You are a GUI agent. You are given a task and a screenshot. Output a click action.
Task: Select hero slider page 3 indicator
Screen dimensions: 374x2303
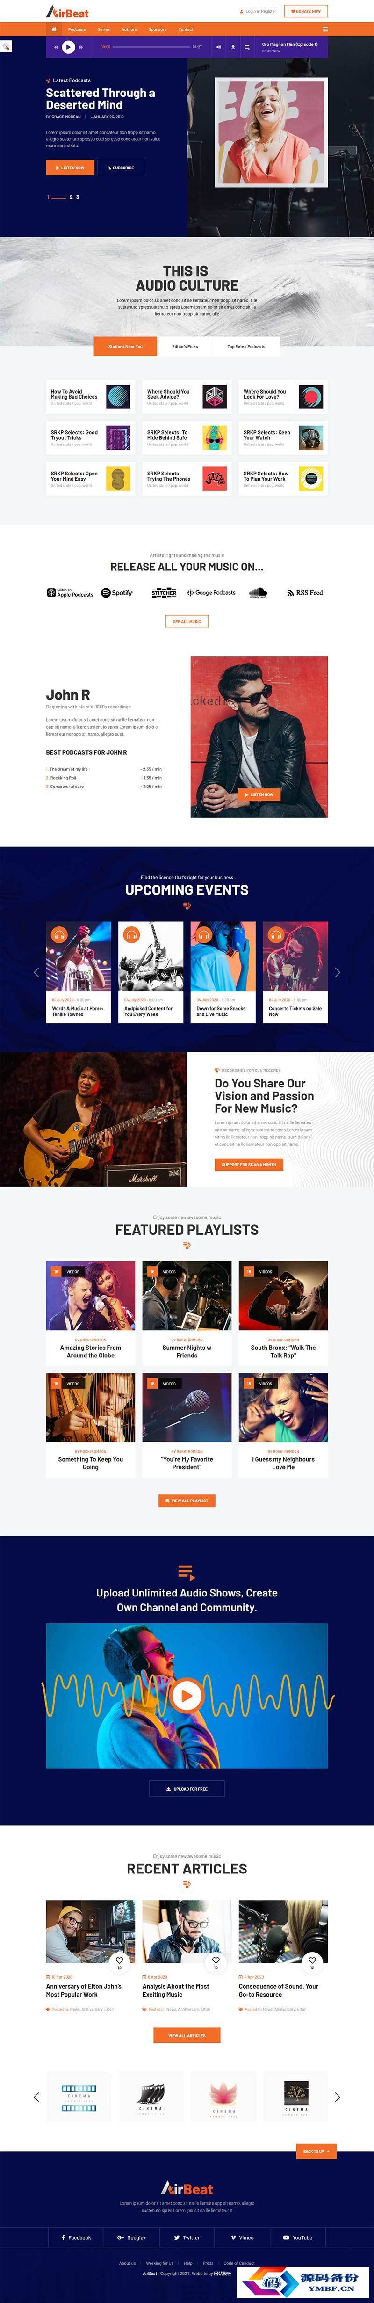[x=78, y=197]
